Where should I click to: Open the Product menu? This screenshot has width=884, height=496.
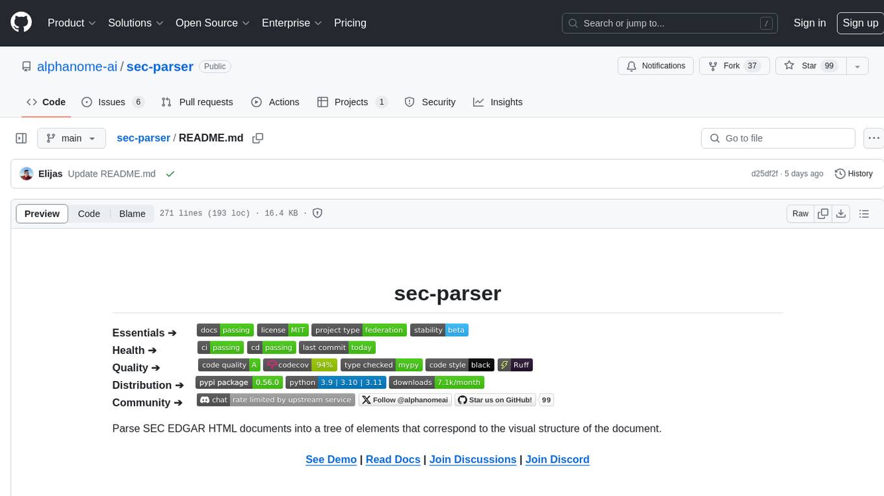pyautogui.click(x=71, y=23)
